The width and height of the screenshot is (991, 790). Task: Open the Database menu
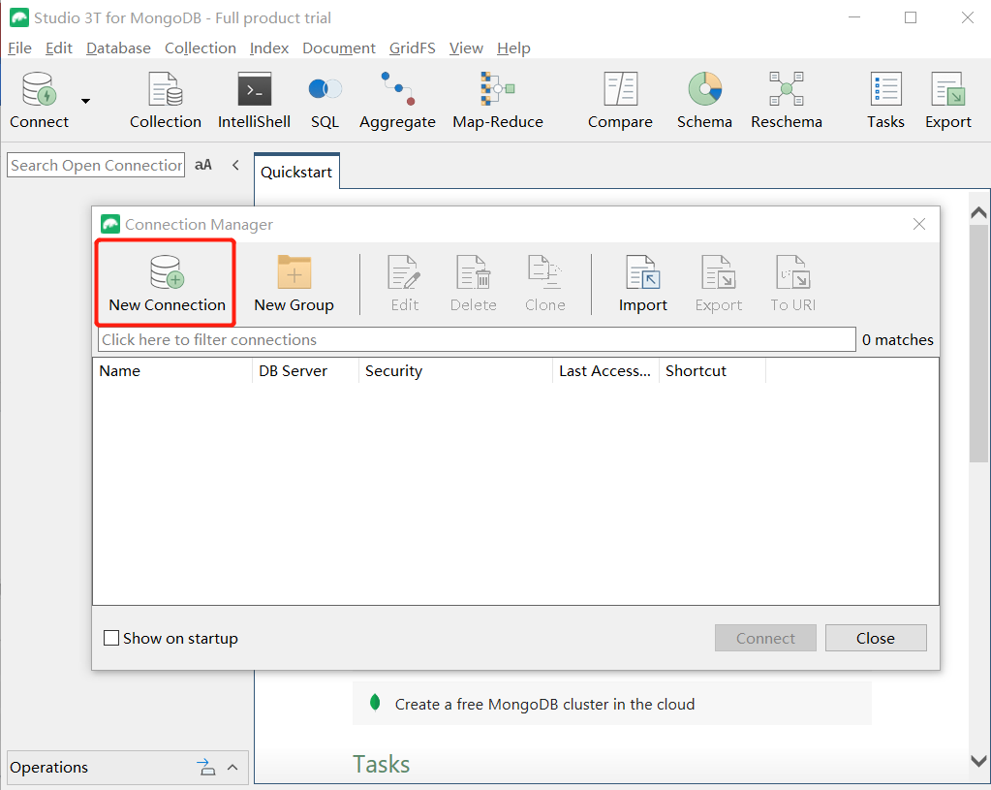pyautogui.click(x=118, y=48)
